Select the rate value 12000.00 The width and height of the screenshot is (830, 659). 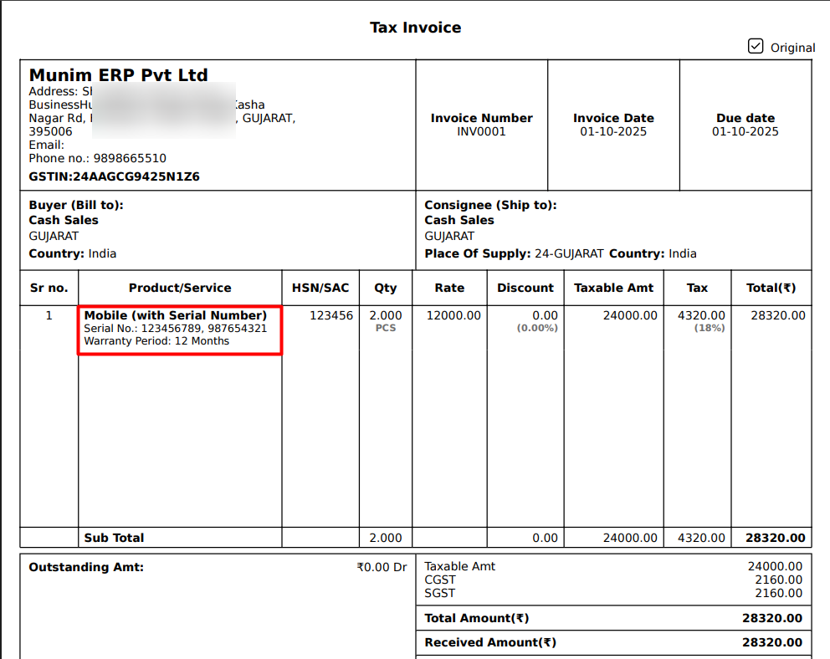[453, 315]
